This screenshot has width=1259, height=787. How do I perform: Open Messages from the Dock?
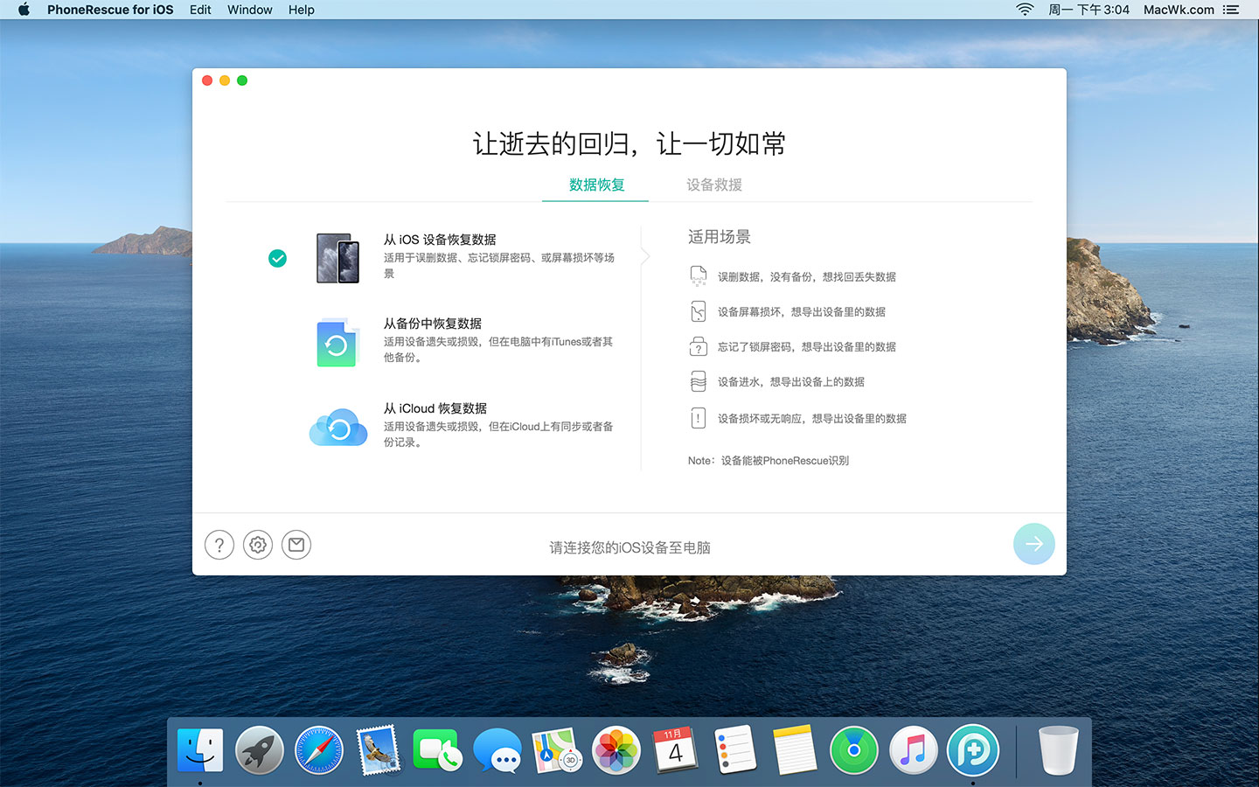[497, 750]
